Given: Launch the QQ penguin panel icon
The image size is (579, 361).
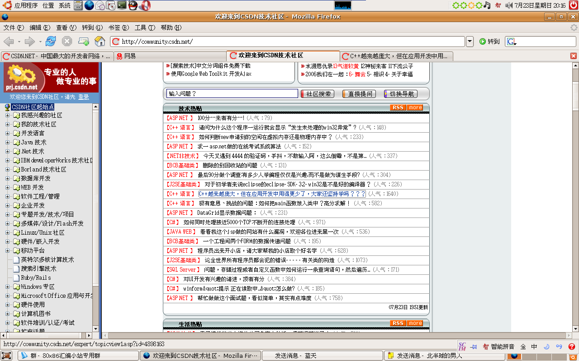Looking at the screenshot, I should click(133, 5).
